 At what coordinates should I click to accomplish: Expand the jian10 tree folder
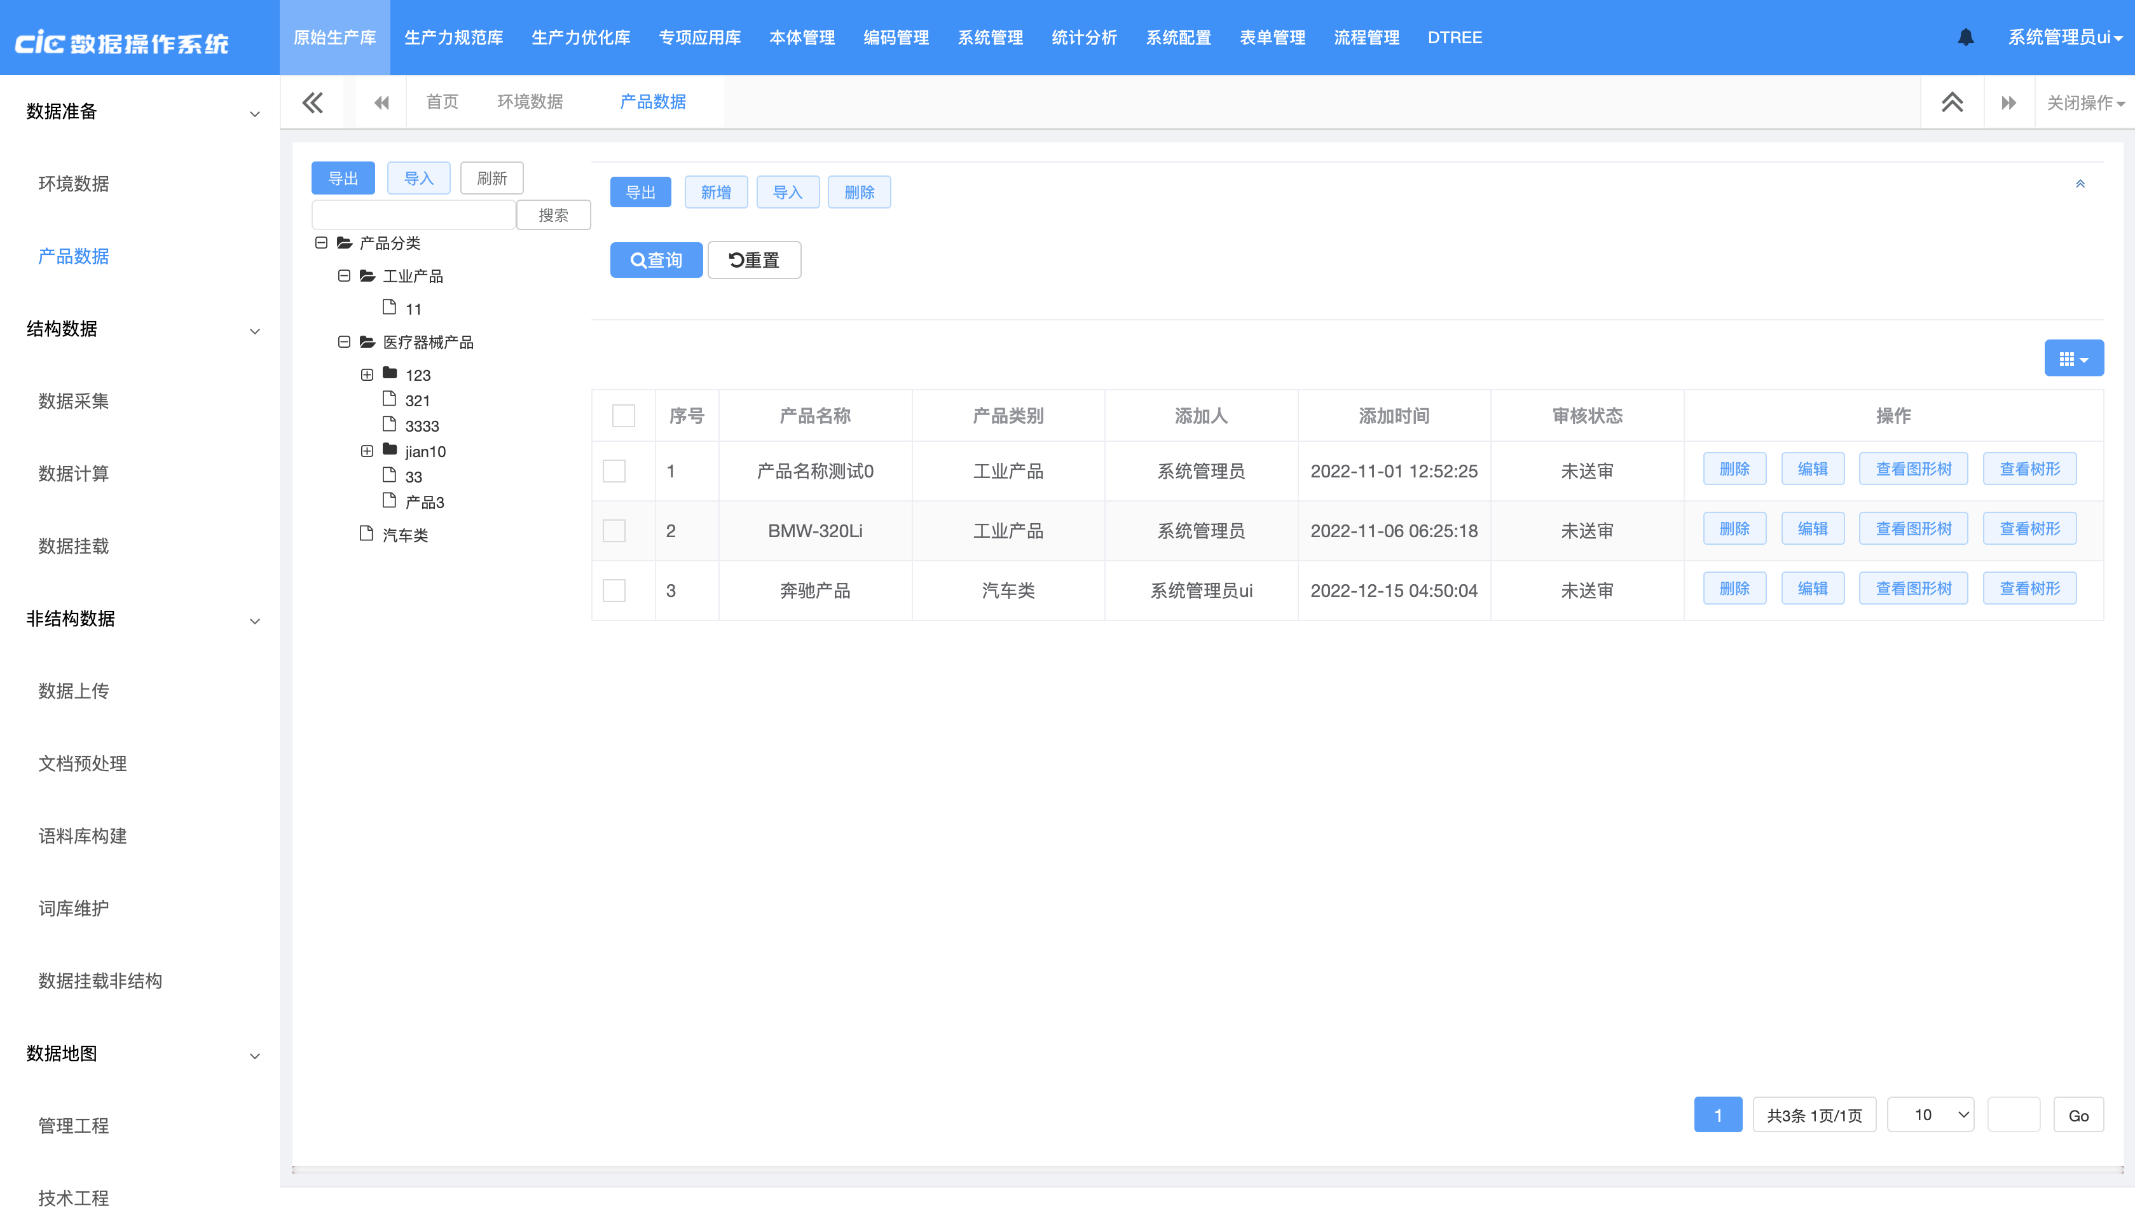(x=366, y=451)
